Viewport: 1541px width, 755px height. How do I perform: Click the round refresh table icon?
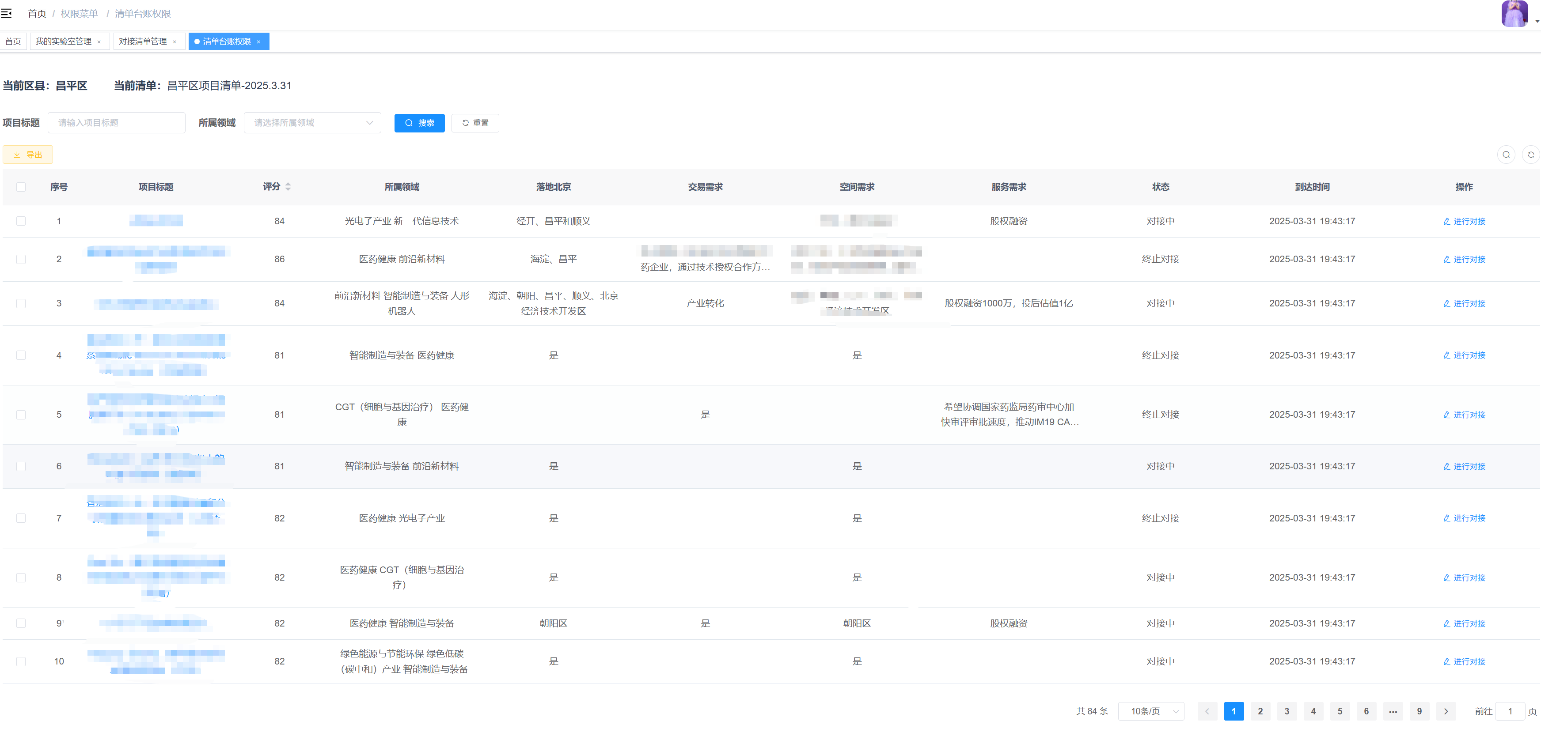tap(1530, 155)
